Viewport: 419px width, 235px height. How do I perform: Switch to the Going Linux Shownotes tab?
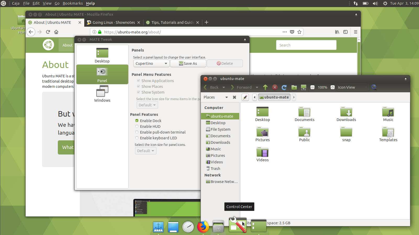(114, 22)
